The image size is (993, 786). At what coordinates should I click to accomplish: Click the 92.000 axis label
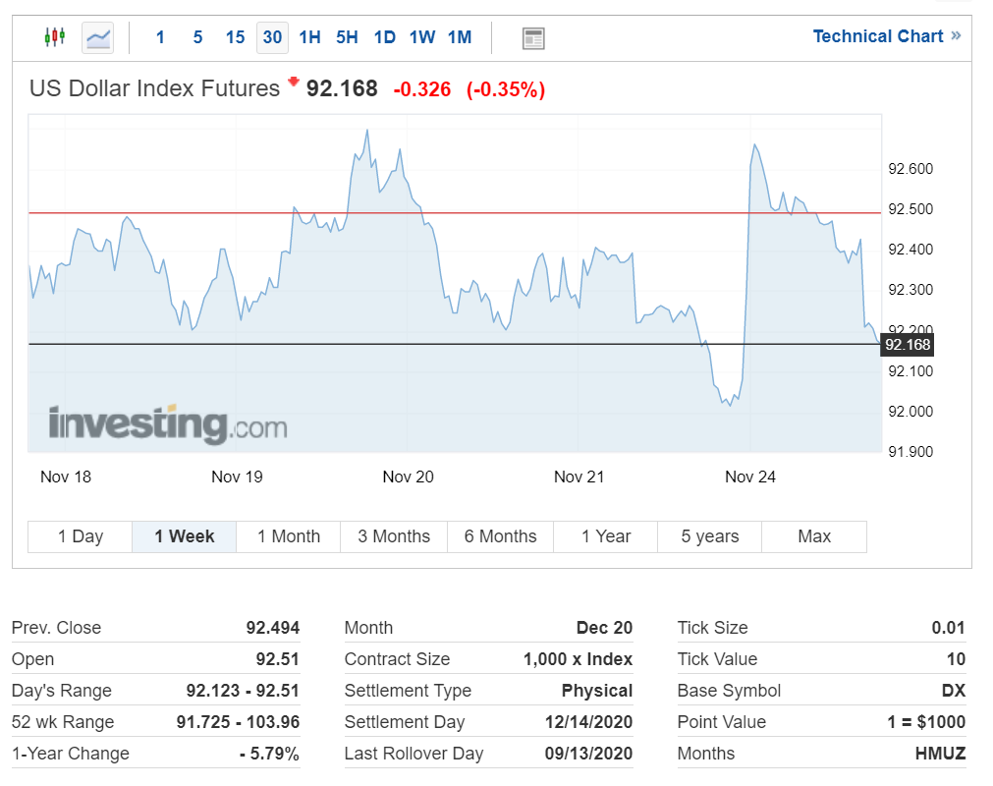pos(910,412)
